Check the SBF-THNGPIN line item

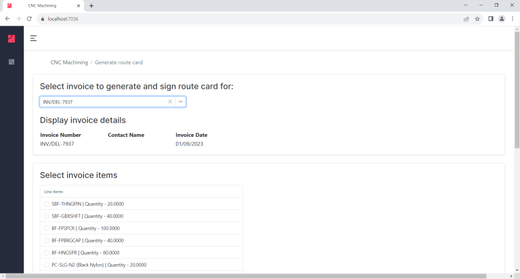click(x=47, y=204)
